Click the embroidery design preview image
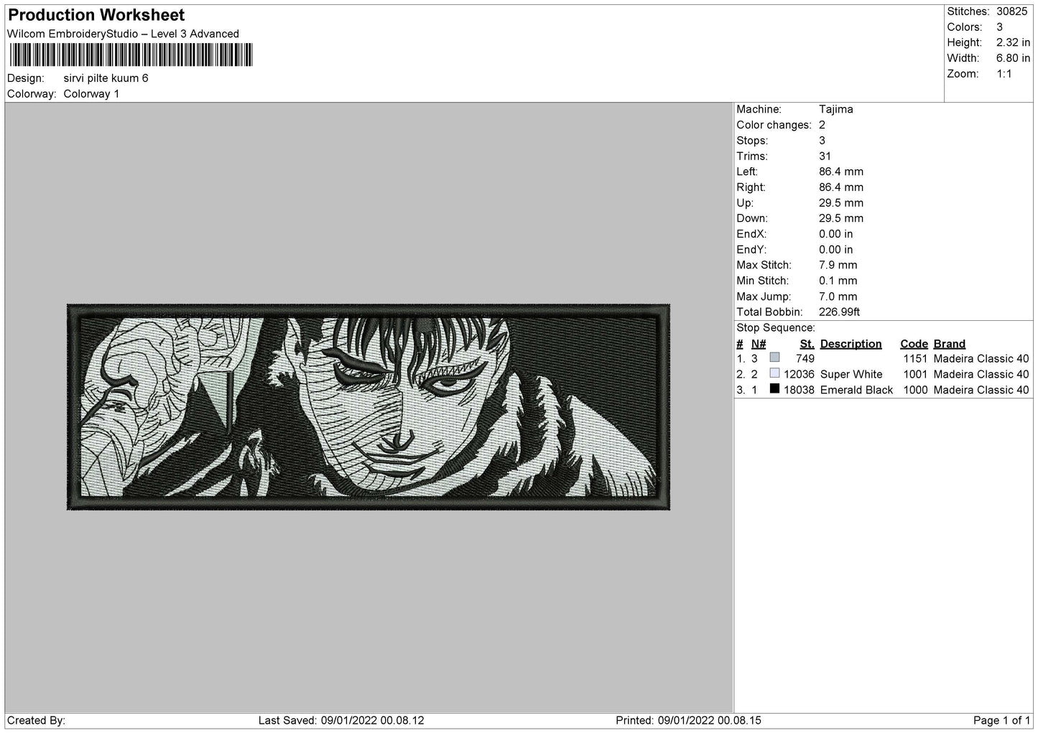This screenshot has height=733, width=1038. point(369,407)
